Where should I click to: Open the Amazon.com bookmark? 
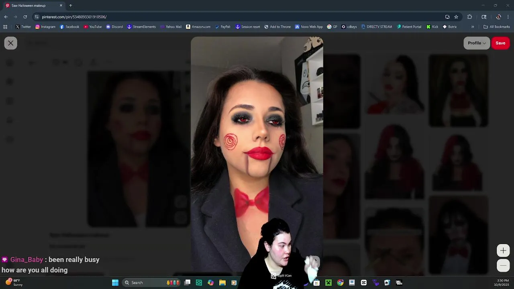point(198,27)
